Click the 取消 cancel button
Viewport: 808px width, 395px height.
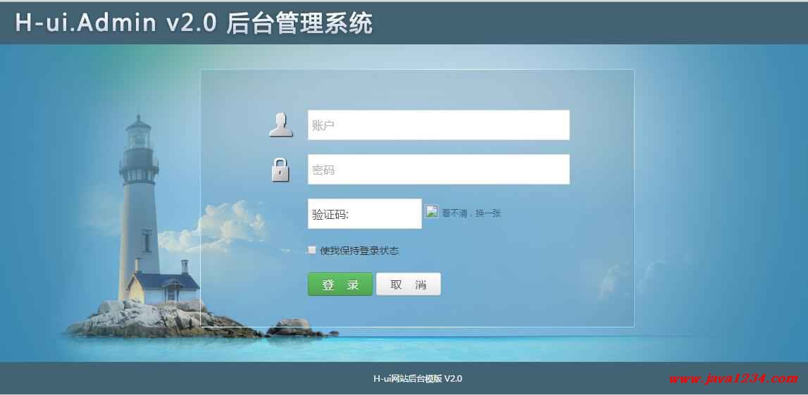409,284
